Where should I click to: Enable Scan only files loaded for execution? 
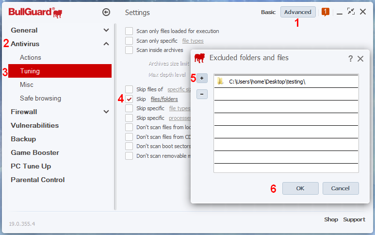click(129, 31)
